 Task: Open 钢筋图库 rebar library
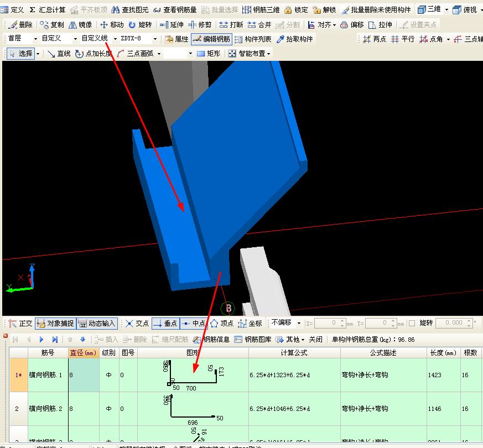(253, 339)
